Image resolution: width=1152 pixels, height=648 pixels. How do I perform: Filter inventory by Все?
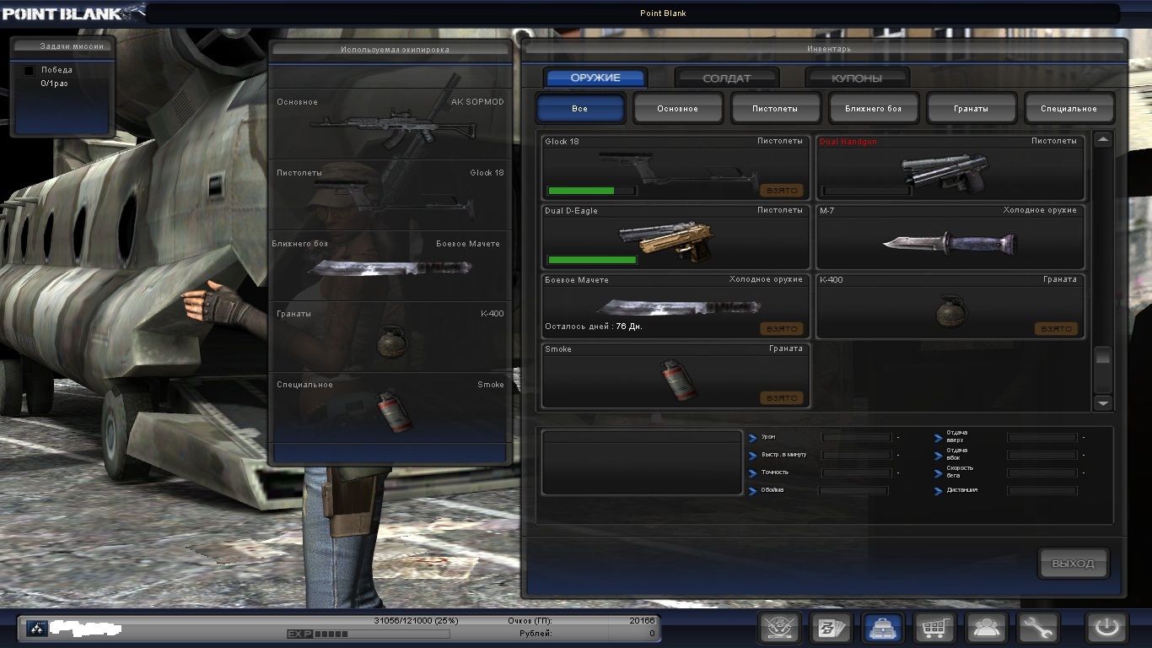(580, 109)
